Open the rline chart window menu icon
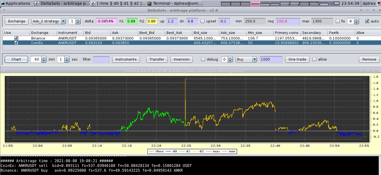 pos(4,70)
